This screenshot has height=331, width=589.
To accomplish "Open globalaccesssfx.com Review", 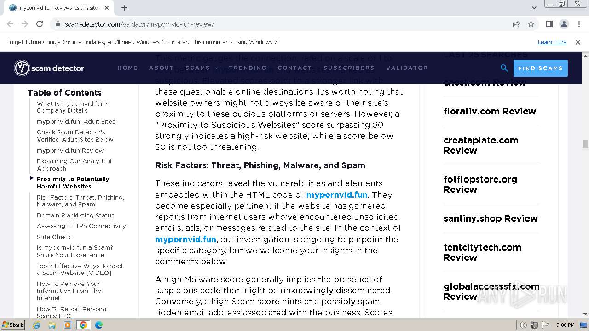I will coord(491,291).
